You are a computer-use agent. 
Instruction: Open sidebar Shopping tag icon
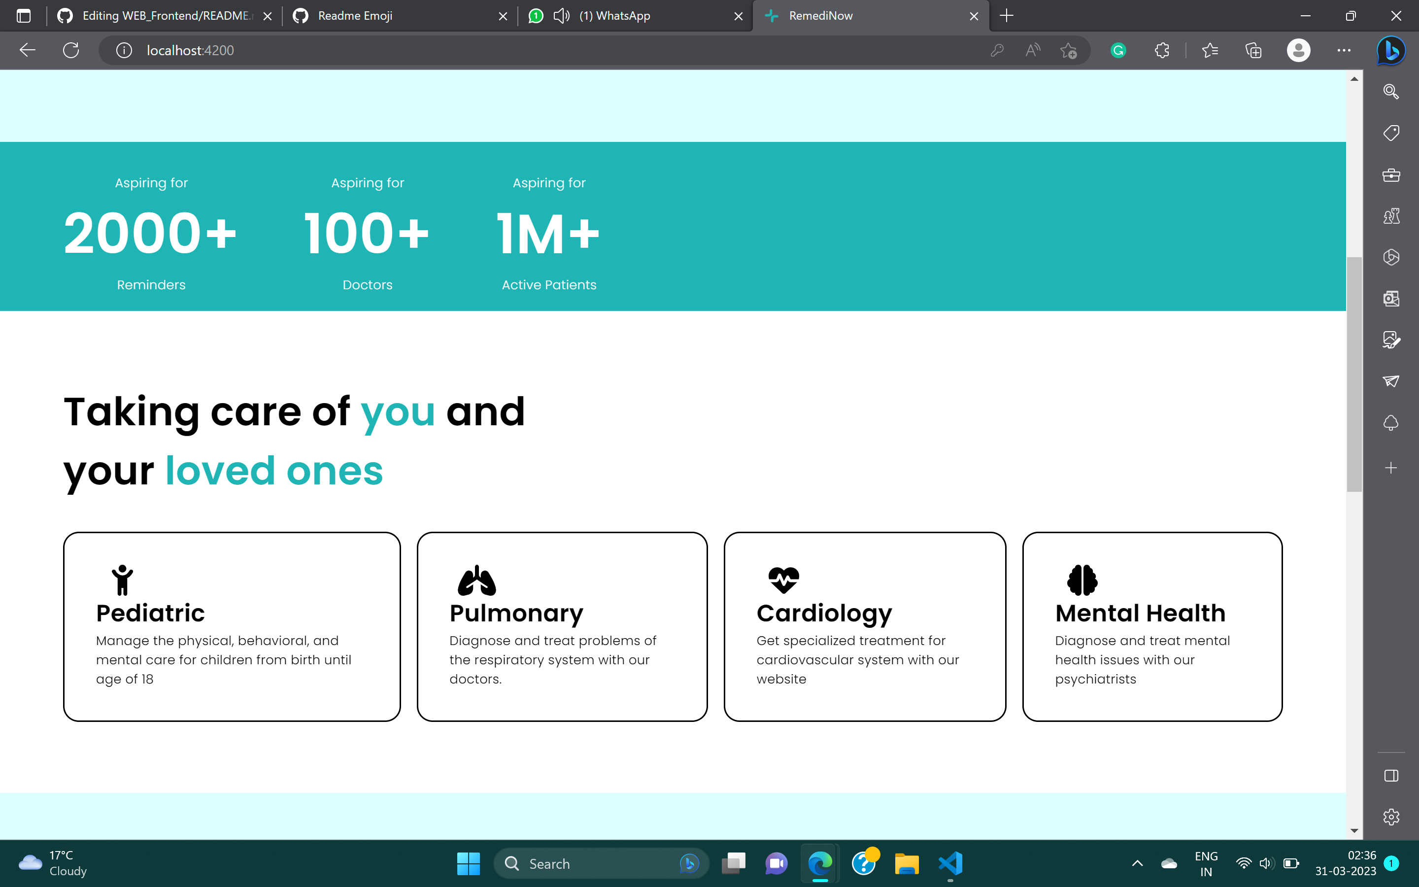point(1391,133)
